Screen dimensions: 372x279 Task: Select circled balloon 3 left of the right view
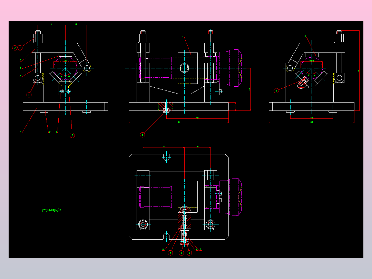pyautogui.click(x=276, y=90)
